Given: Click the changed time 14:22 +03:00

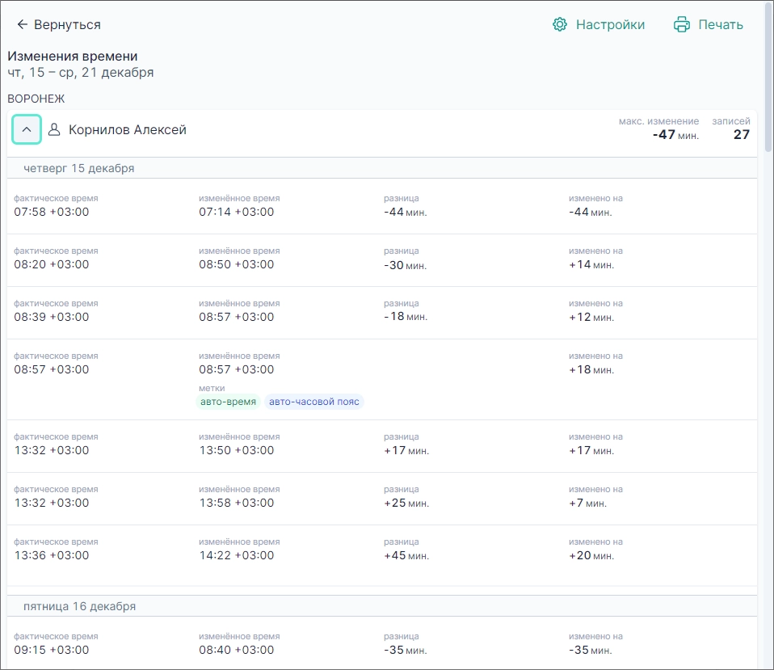Looking at the screenshot, I should coord(236,555).
